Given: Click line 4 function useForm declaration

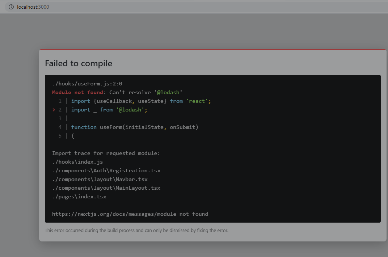Looking at the screenshot, I should (x=135, y=127).
